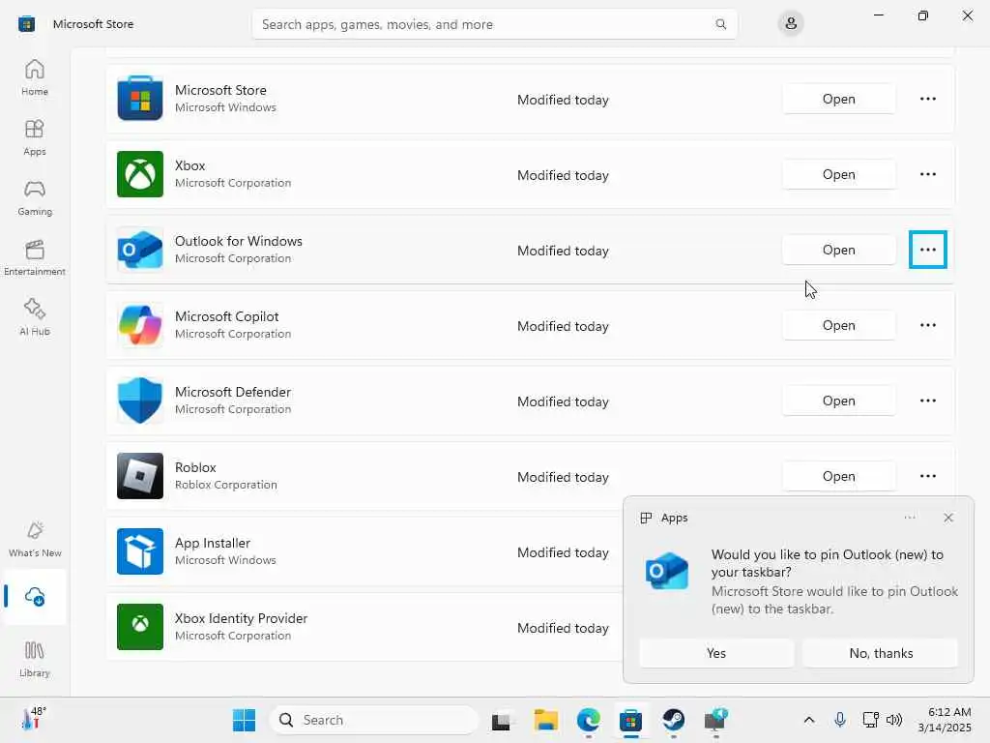Click No, thanks in pin notification
This screenshot has height=743, width=990.
880,653
